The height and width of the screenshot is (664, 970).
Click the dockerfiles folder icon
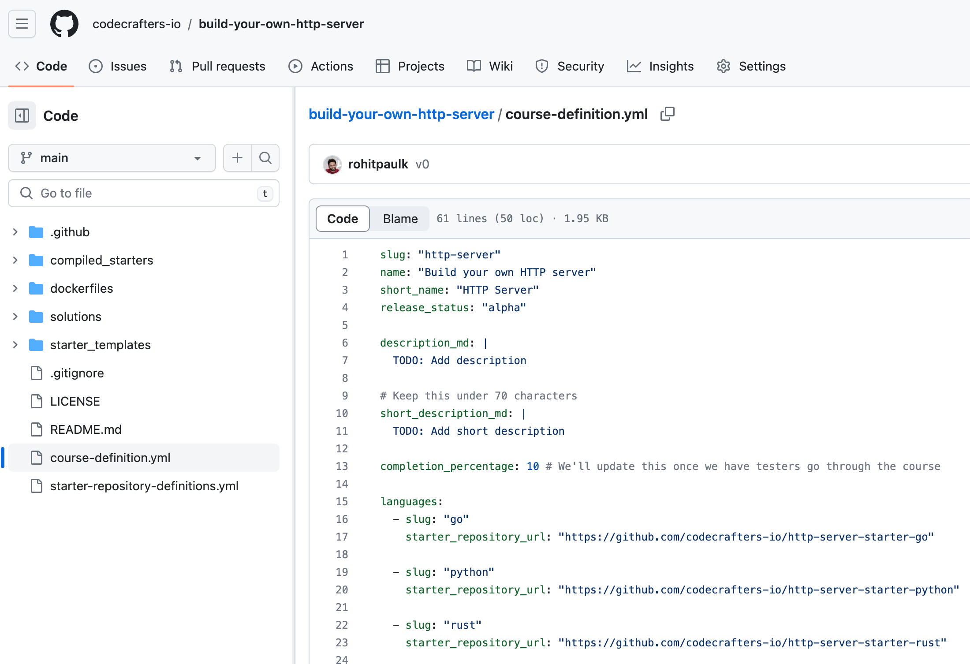pyautogui.click(x=36, y=288)
